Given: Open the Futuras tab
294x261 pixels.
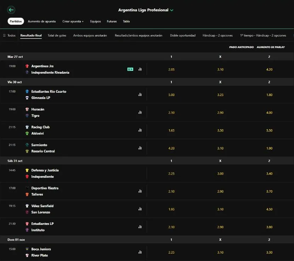Looking at the screenshot, I should point(112,21).
